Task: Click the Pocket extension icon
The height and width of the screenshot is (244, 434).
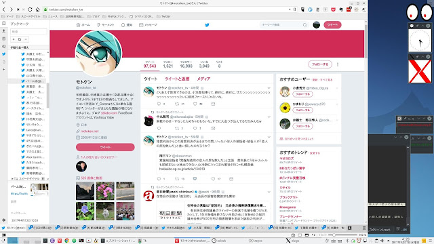Action: [x=333, y=9]
